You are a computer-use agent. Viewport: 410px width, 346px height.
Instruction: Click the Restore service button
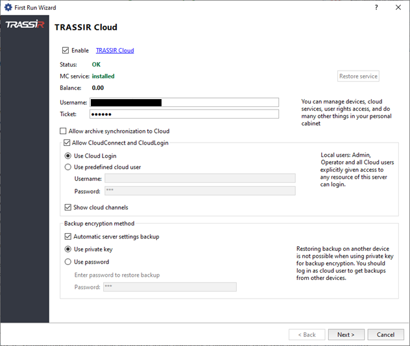pyautogui.click(x=358, y=76)
